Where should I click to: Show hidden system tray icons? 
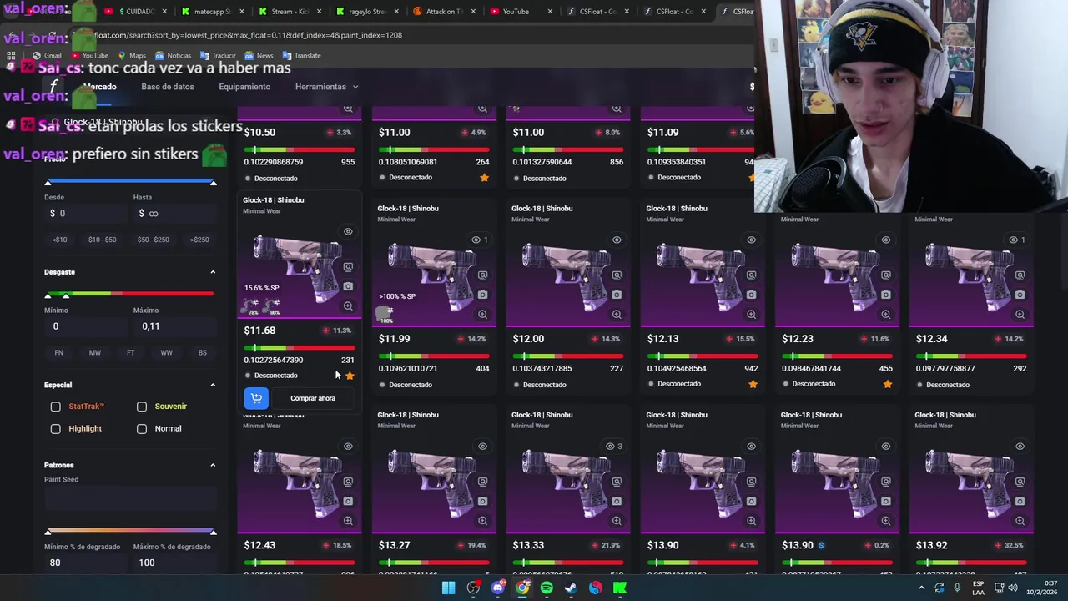point(922,588)
